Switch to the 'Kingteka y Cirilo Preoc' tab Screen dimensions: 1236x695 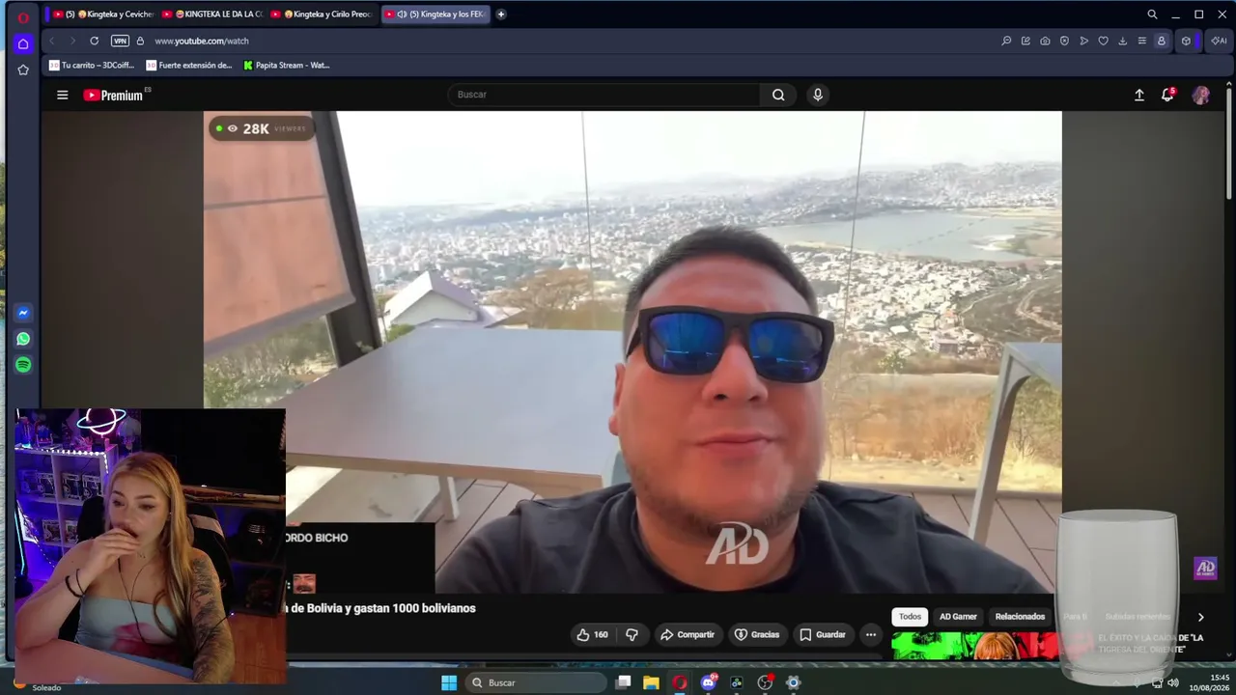pos(322,14)
